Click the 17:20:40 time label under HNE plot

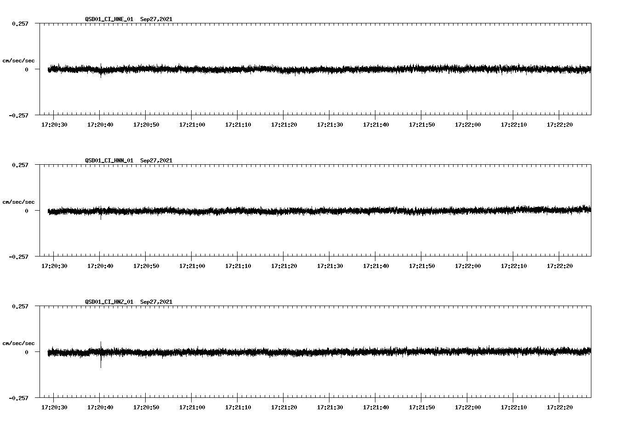[x=100, y=125]
